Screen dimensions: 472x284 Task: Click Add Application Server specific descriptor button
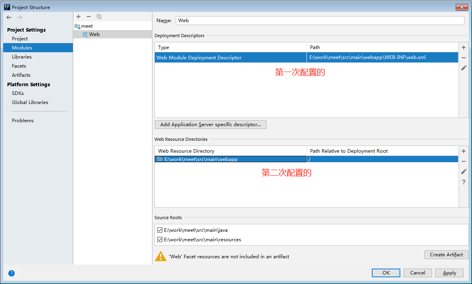pos(210,125)
